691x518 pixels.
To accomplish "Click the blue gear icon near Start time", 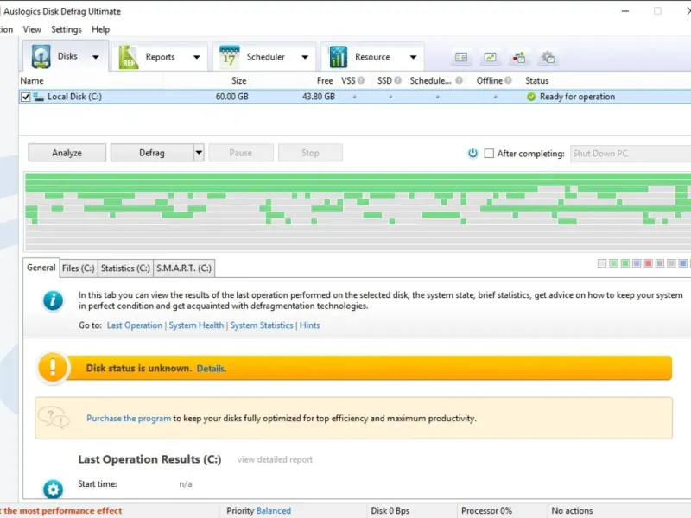I will [53, 489].
